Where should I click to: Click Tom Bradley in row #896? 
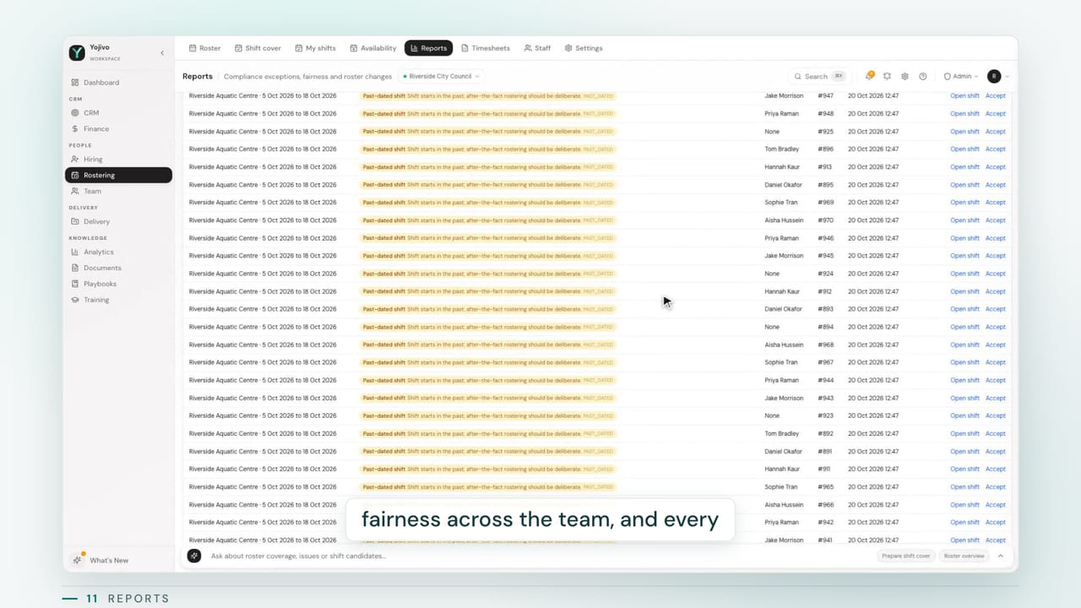781,149
